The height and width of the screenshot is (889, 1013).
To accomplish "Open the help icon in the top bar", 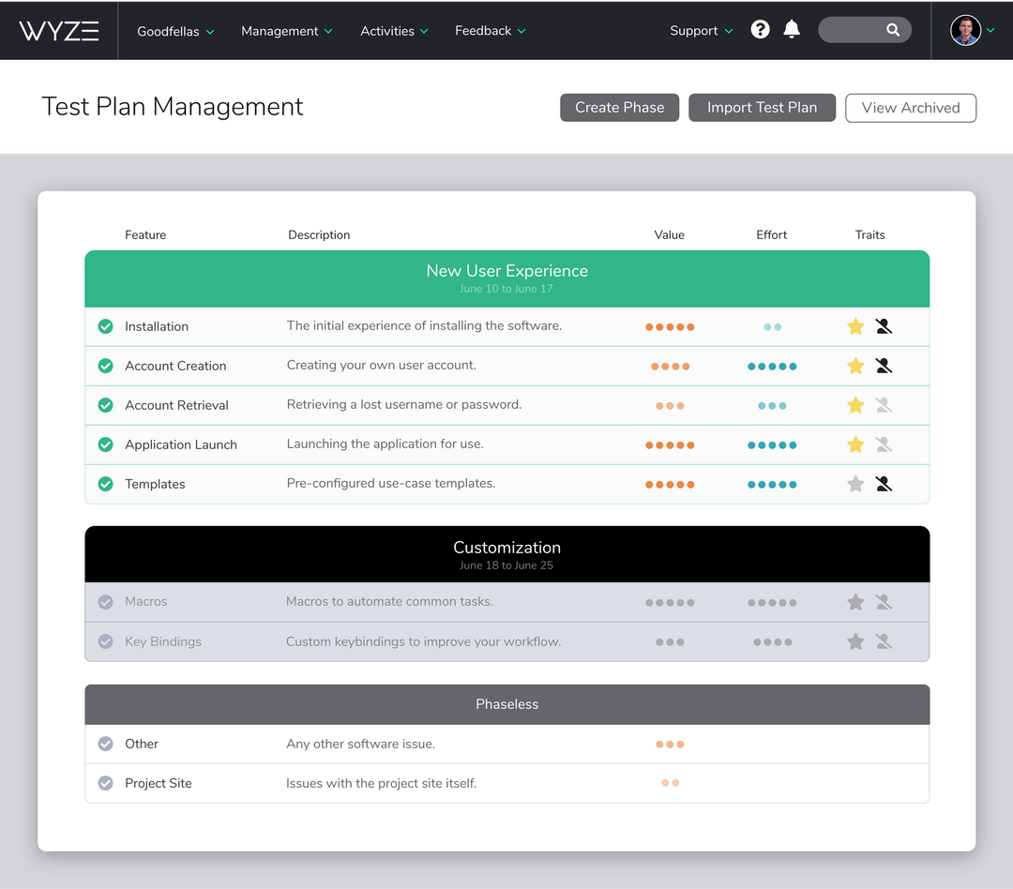I will point(760,29).
